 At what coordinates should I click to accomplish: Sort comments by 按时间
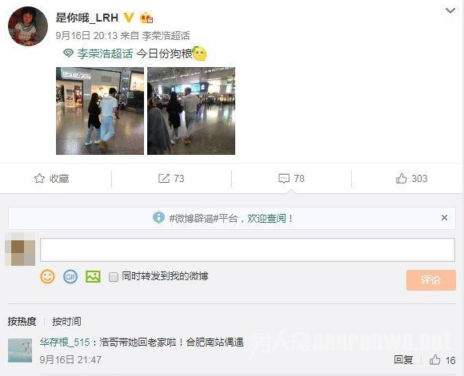(x=66, y=321)
